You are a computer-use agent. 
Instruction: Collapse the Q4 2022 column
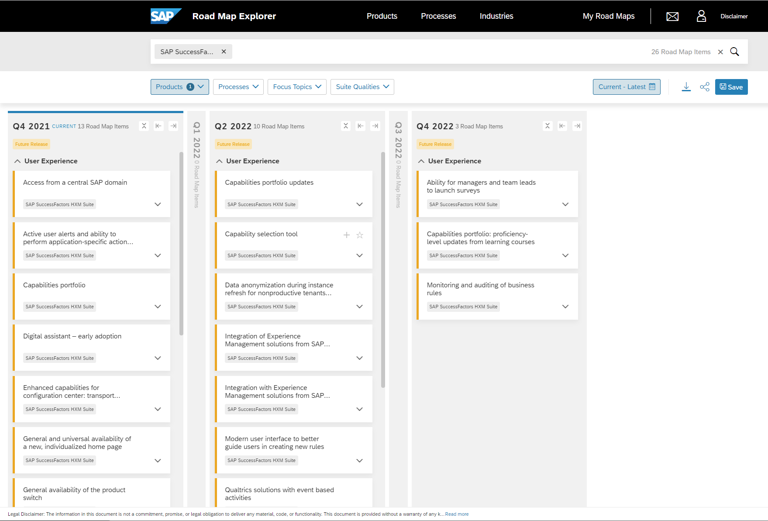(x=548, y=126)
